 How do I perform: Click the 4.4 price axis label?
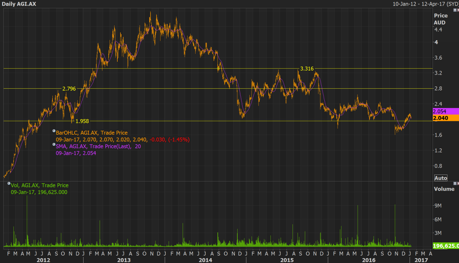438,30
